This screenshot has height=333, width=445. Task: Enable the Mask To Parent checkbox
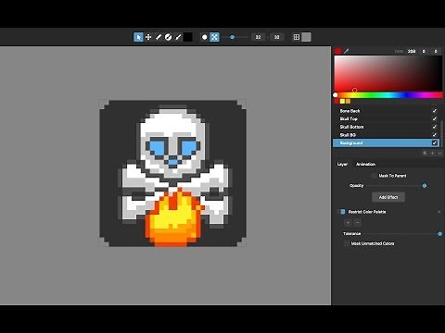(375, 176)
